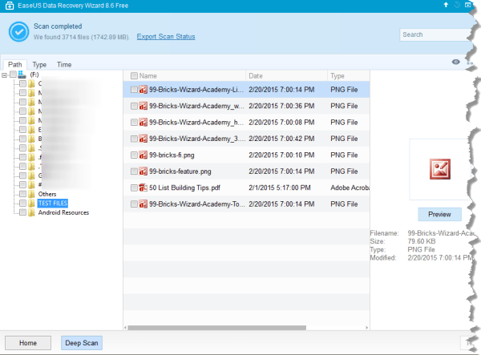This screenshot has height=355, width=481.
Task: Click the 79.60 KB size value
Action: coord(422,241)
